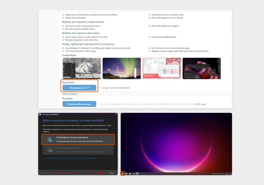This screenshot has width=264, height=185.
Task: Open the blue round app taskbar icon
Action: tap(134, 174)
